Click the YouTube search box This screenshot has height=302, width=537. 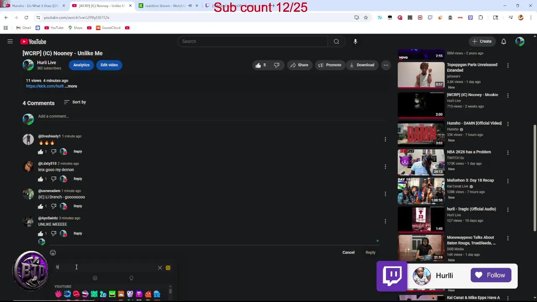pyautogui.click(x=253, y=42)
